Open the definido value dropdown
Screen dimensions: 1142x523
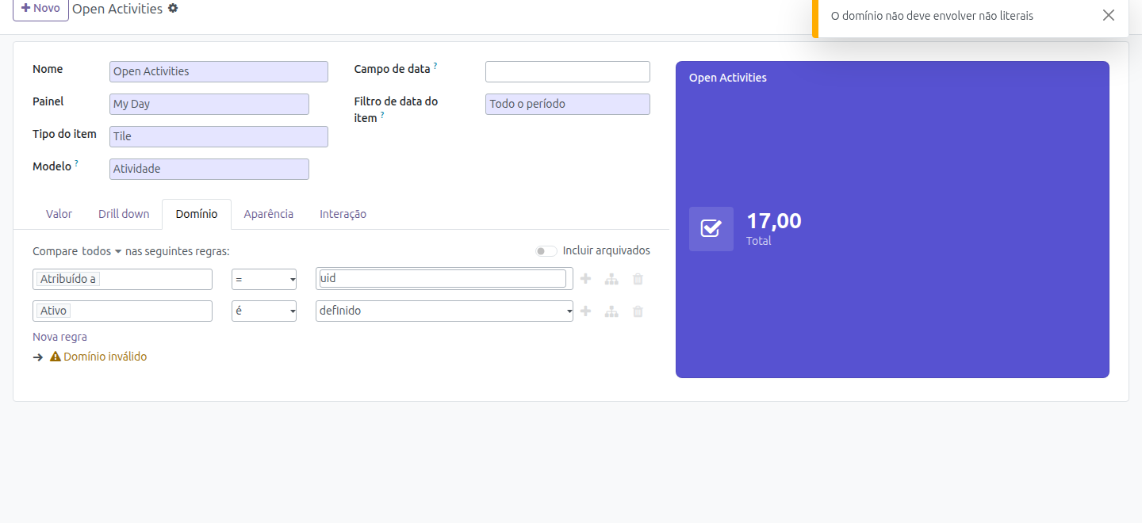444,311
